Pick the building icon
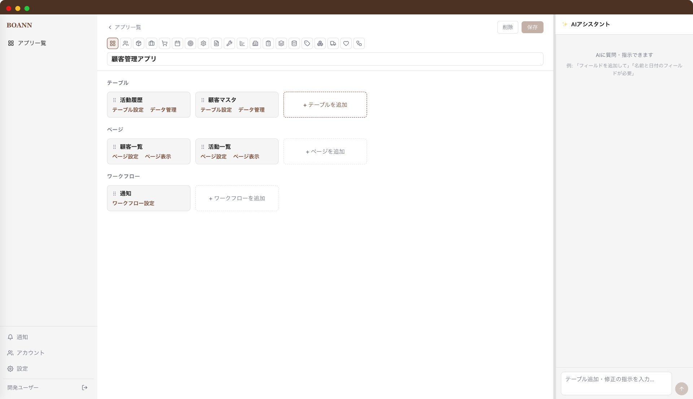This screenshot has width=693, height=399. pos(256,43)
